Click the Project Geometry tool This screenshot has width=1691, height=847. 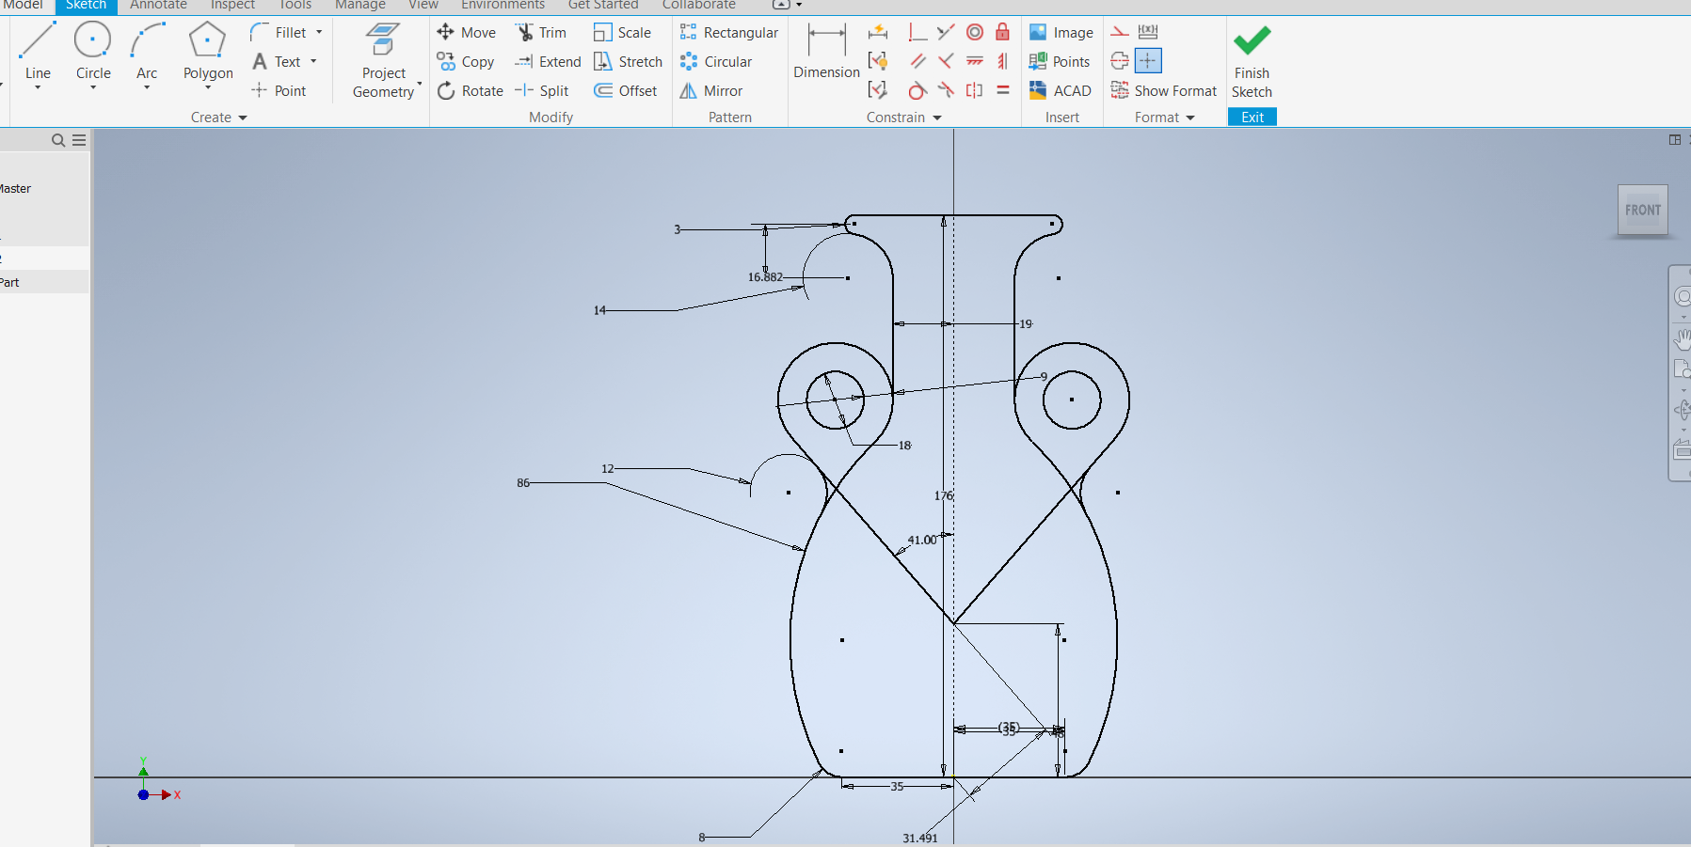383,62
